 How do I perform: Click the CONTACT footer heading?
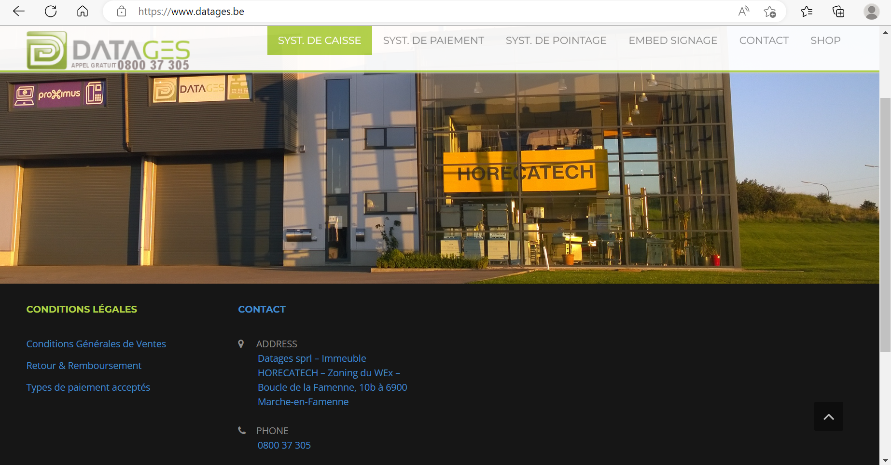coord(262,309)
